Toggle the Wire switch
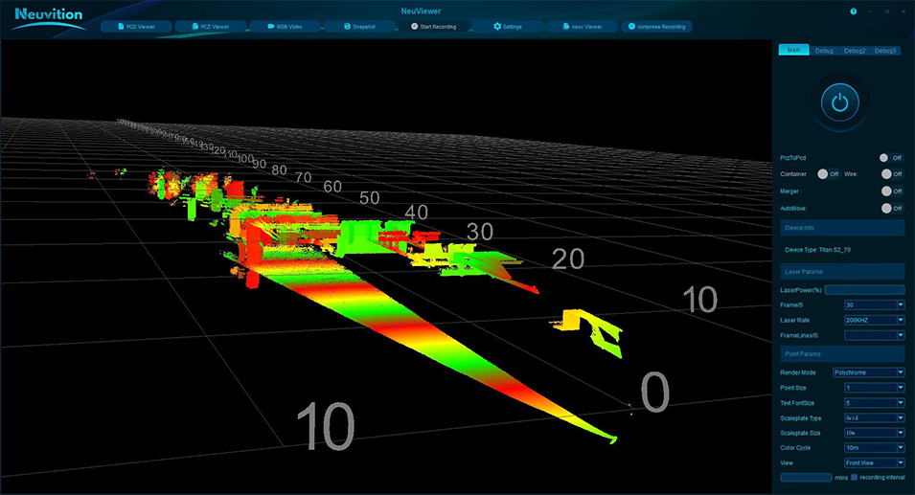This screenshot has height=495, width=915. pos(892,173)
